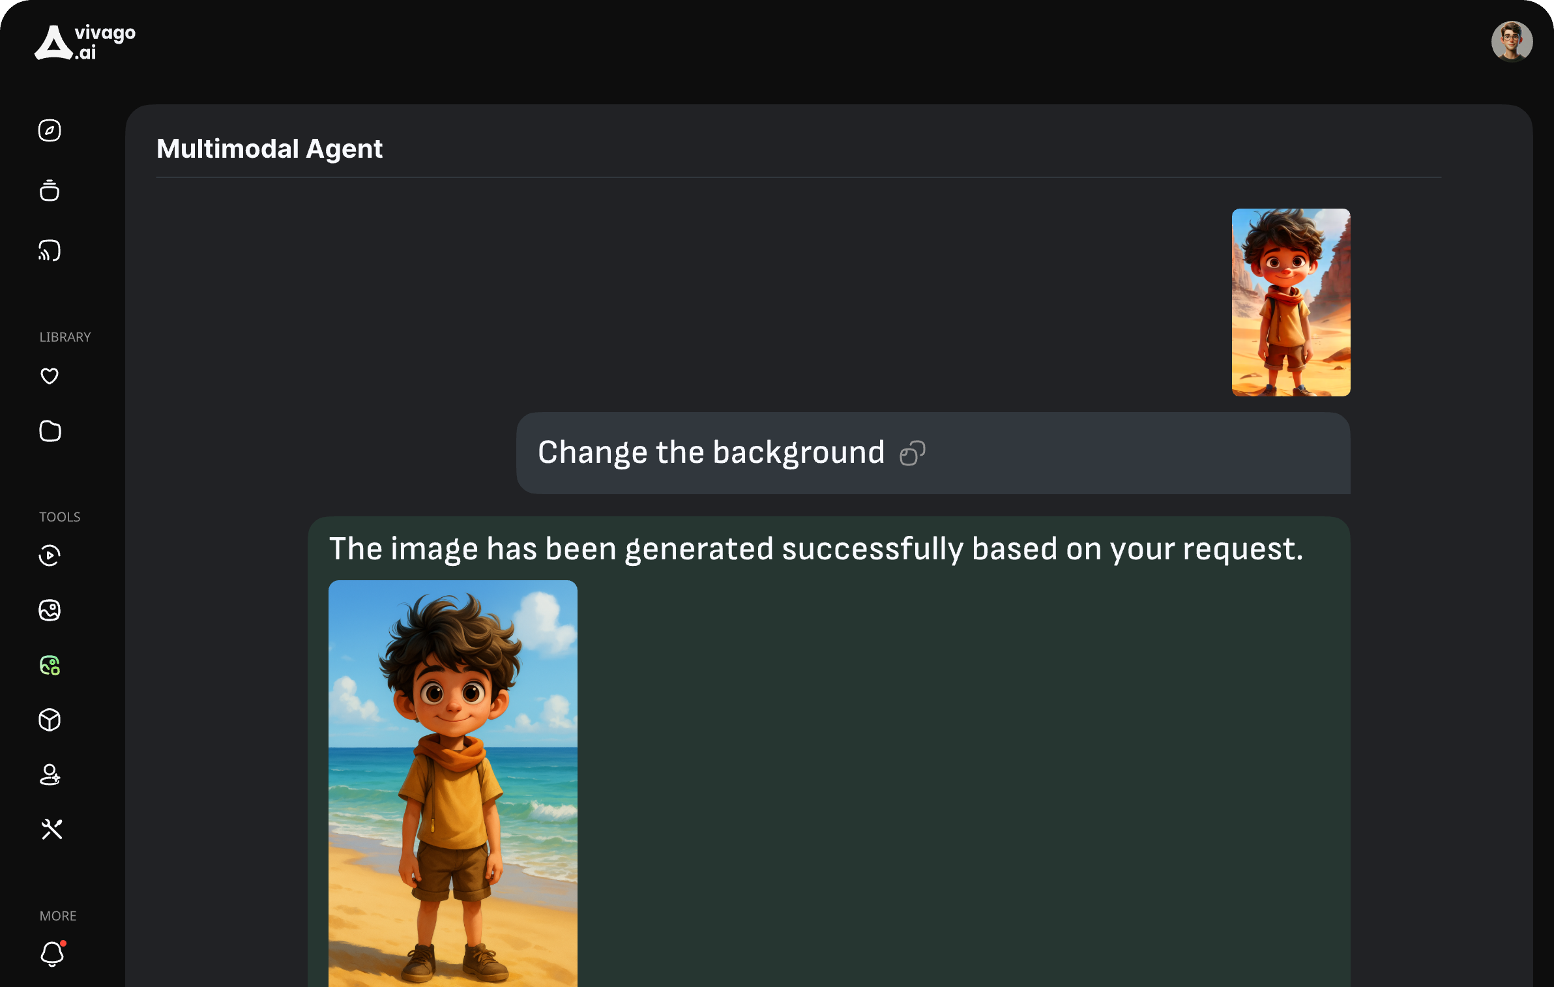Click the TOOLS section label

coord(60,517)
